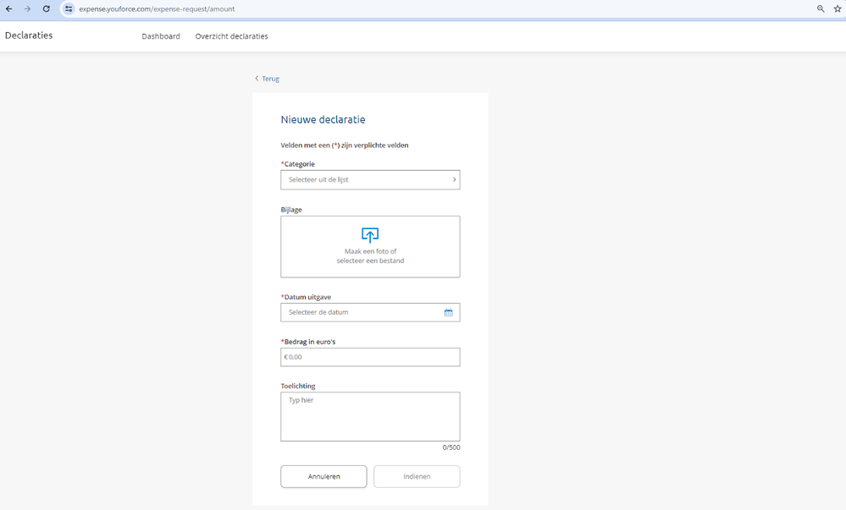The height and width of the screenshot is (510, 846).
Task: Open calendar icon in Datum uitgave field
Action: (x=448, y=313)
